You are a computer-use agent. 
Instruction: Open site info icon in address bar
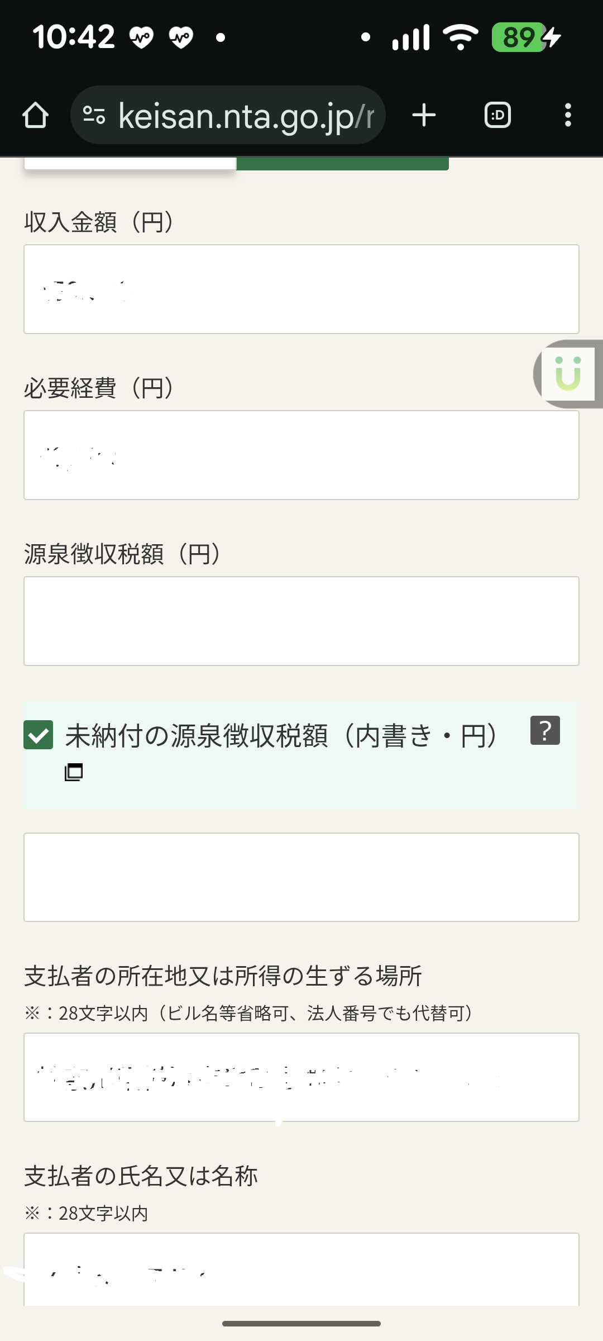[x=94, y=116]
